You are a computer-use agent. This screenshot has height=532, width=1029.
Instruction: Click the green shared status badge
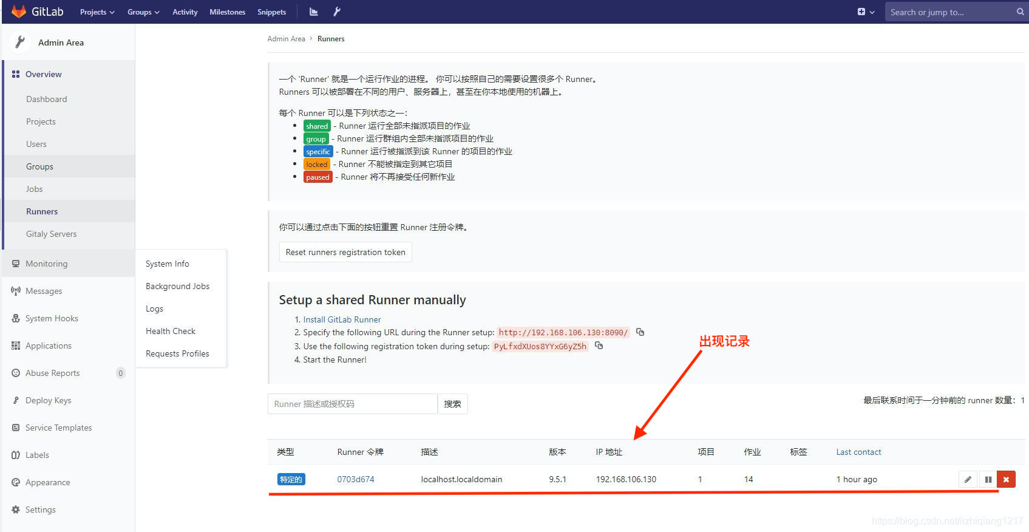[317, 126]
